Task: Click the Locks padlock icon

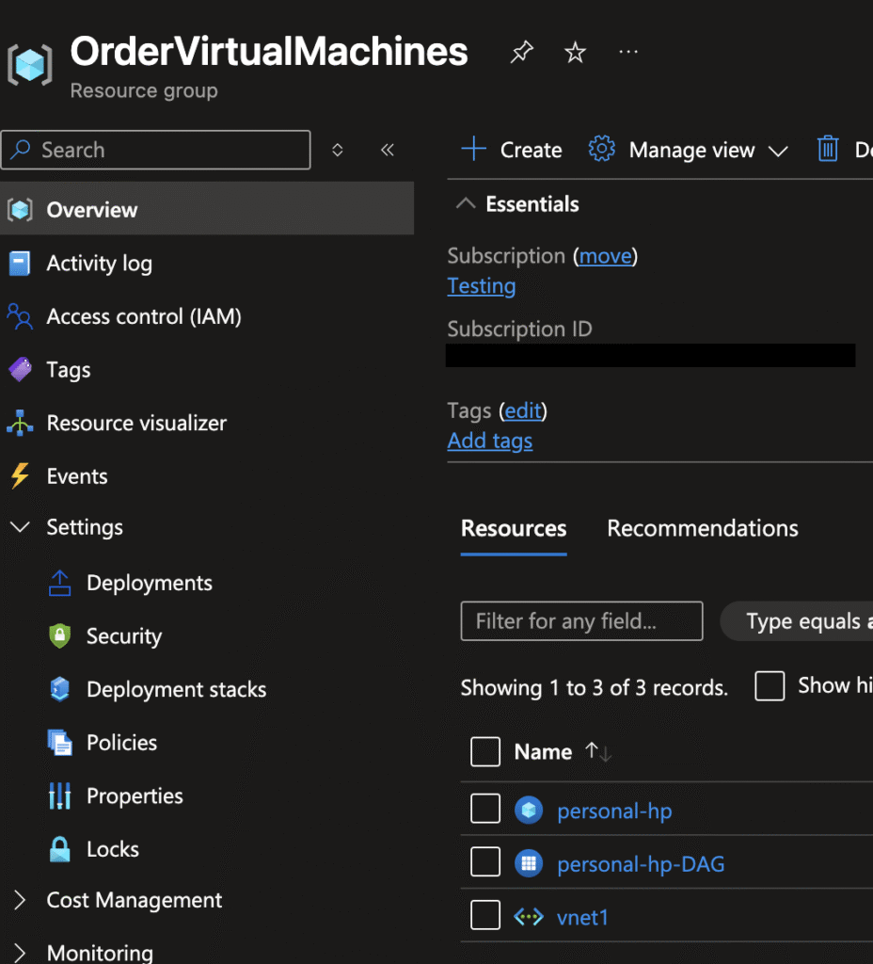Action: [59, 849]
